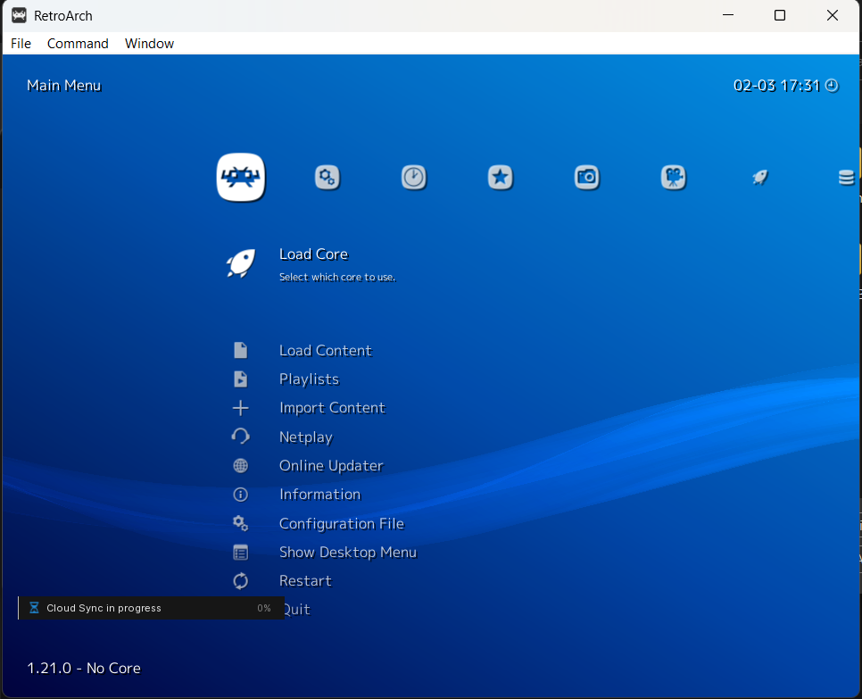This screenshot has height=699, width=862.
Task: Open the Settings gears tab icon
Action: click(x=327, y=177)
